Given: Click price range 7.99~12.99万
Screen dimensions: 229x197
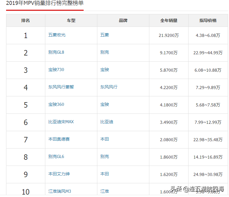Looking at the screenshot, I should point(208,122).
